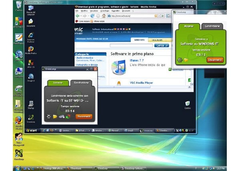240x171 pixels.
Task: Click Softonic search text field
Action: point(131,45)
